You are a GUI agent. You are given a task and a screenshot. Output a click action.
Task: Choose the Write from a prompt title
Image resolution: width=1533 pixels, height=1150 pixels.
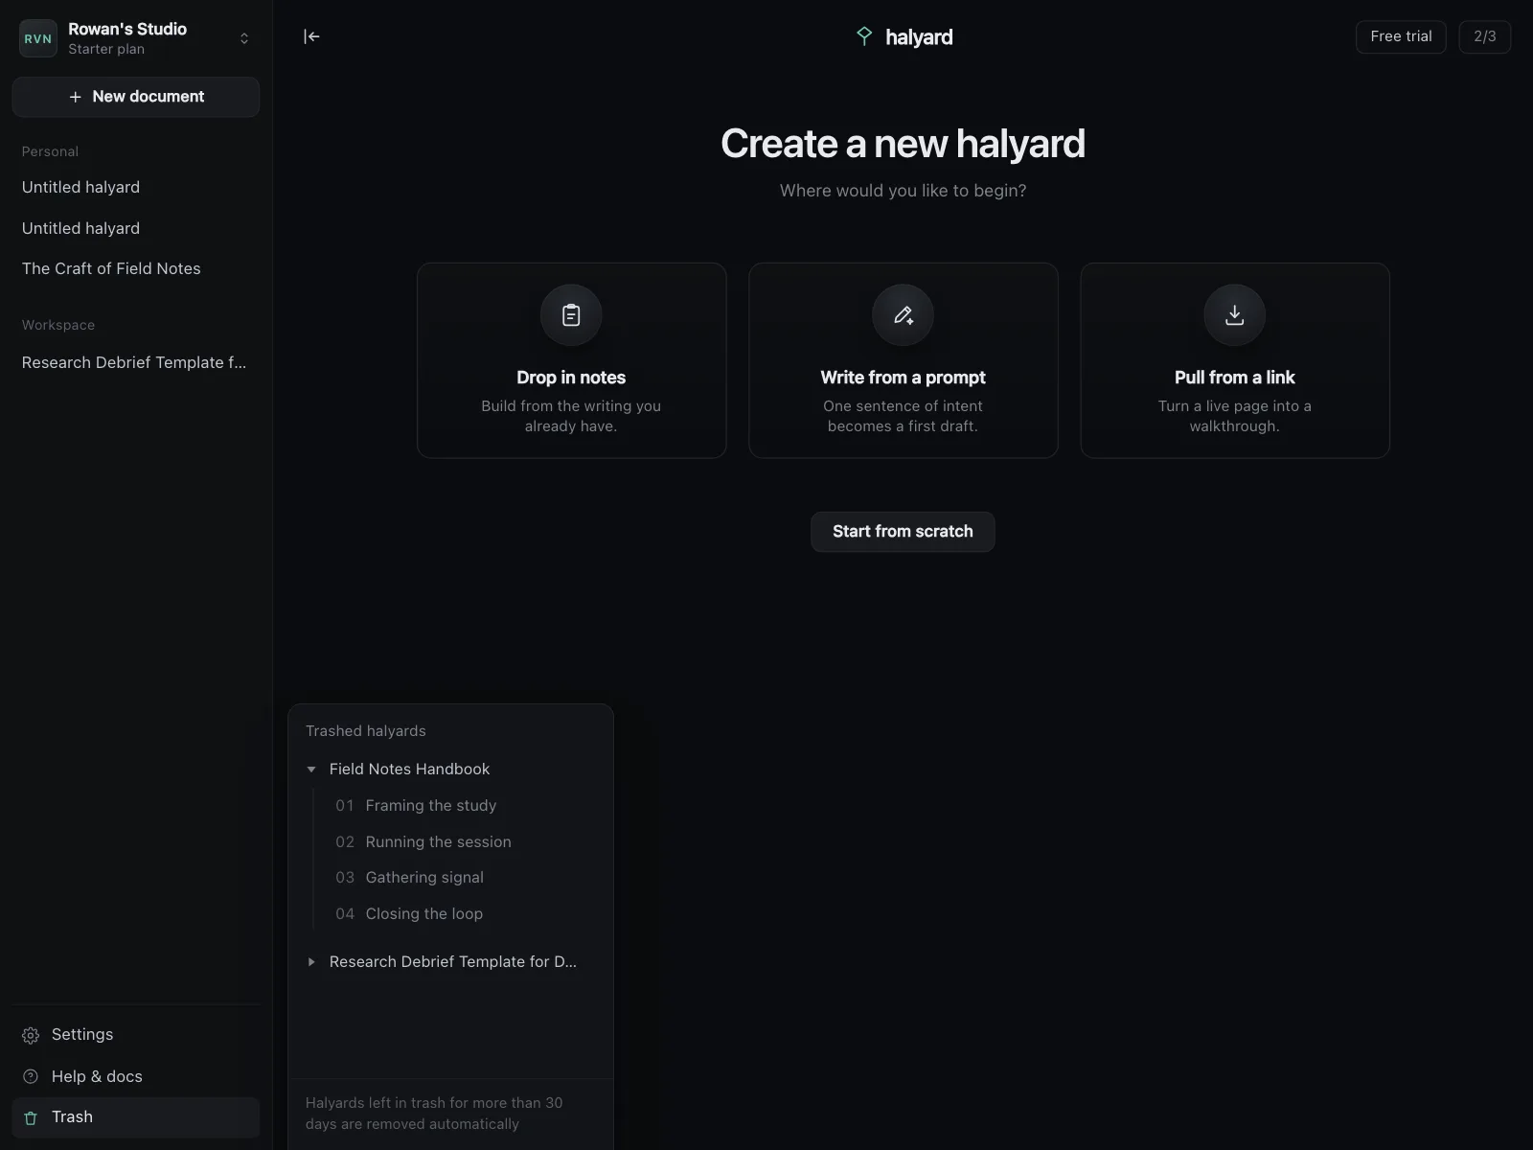pos(903,378)
